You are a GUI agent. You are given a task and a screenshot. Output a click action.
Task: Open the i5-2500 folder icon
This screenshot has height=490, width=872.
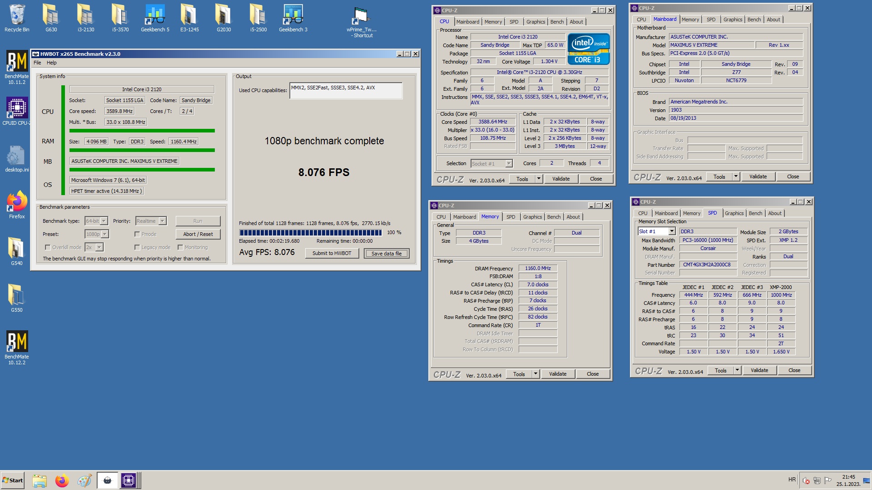click(258, 18)
